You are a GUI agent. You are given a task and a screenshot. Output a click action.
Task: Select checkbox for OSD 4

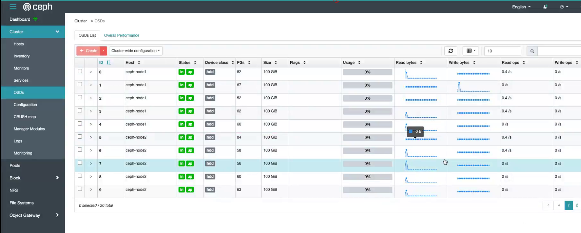(x=80, y=124)
